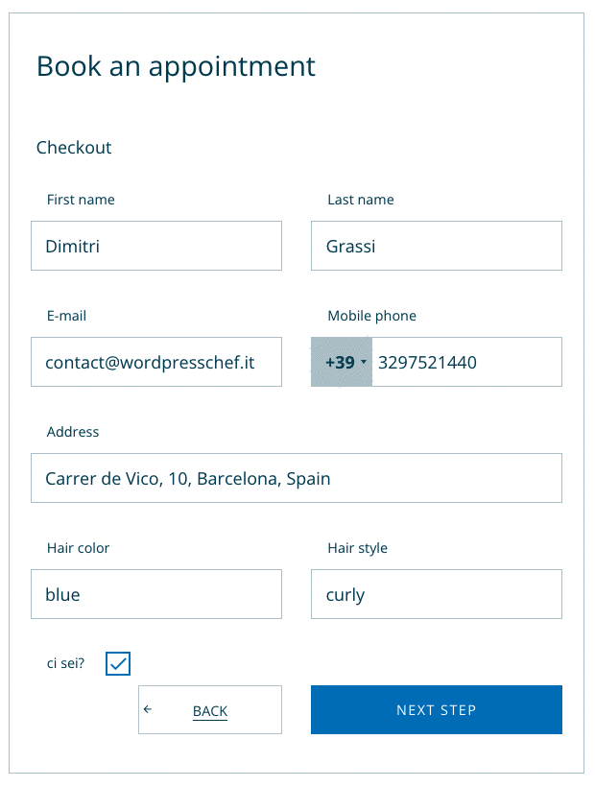
Task: Click the "E-mail" field label
Action: pos(67,316)
